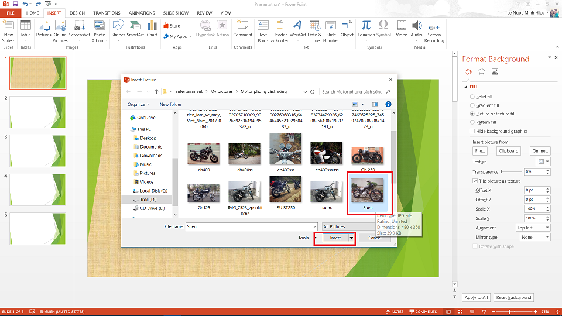Open the Insert button's dropdown arrow
562x316 pixels.
click(351, 238)
